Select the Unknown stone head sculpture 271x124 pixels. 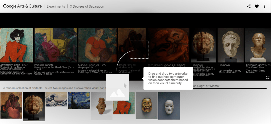[231, 45]
